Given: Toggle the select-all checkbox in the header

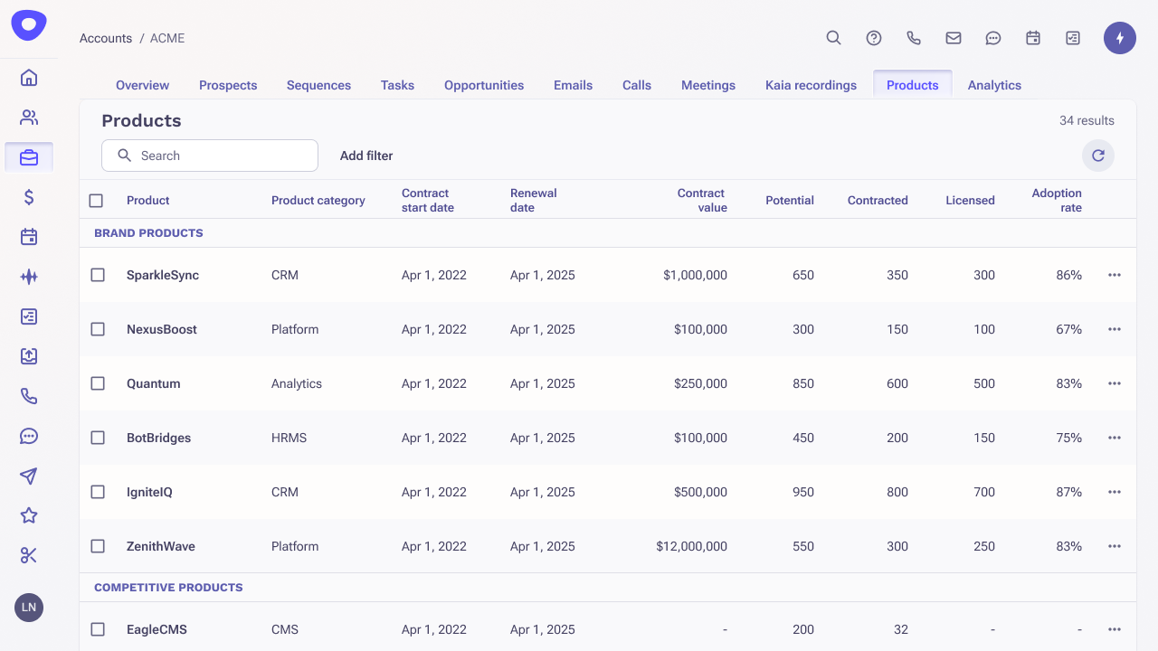Looking at the screenshot, I should pyautogui.click(x=96, y=200).
